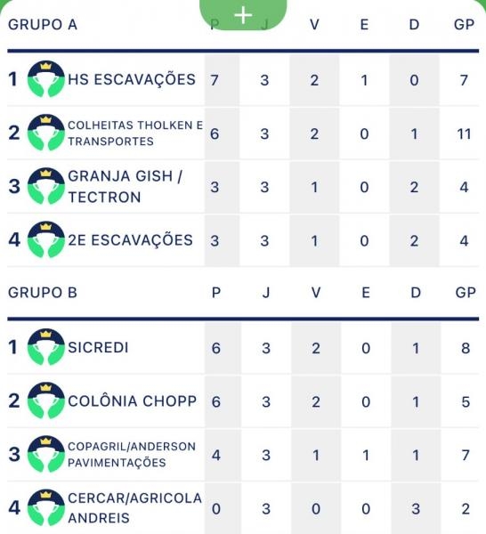The image size is (486, 534).
Task: Tap the Cercar/Agricola Andreis team logo
Action: (x=46, y=508)
